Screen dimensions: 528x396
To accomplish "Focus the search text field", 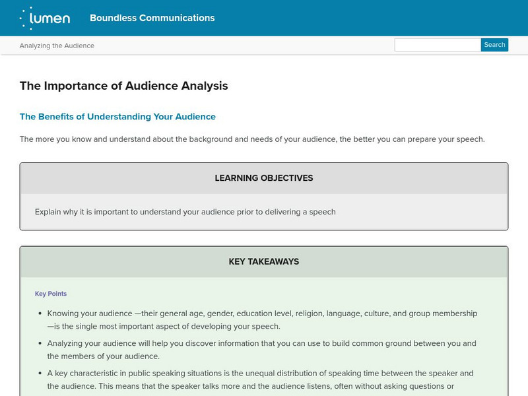I will 437,45.
